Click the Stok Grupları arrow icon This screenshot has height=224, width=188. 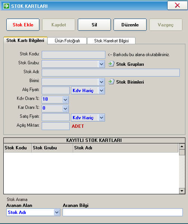pos(111,64)
